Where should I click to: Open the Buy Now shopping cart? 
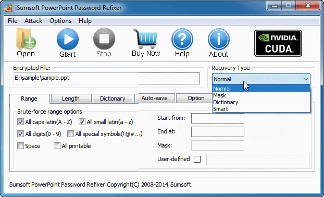point(146,39)
